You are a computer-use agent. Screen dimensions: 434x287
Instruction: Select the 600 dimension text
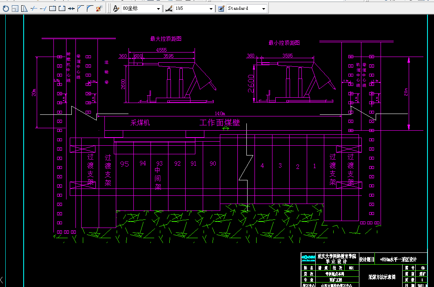(x=138, y=56)
